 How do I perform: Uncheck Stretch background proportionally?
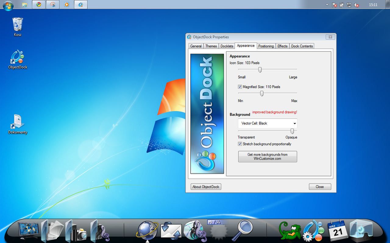tap(240, 144)
